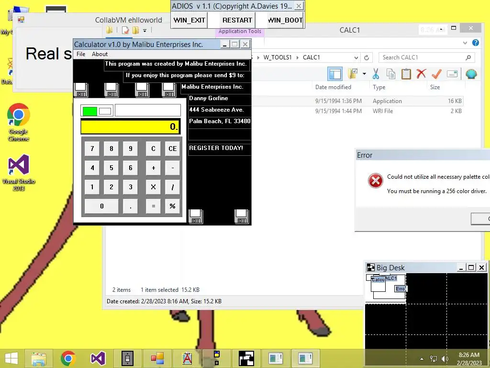Click the calculator percent key

click(x=172, y=206)
